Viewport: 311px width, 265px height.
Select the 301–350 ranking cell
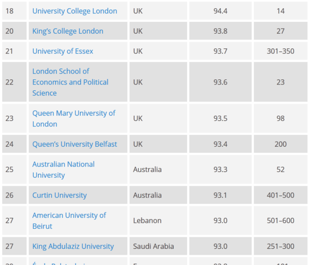280,51
